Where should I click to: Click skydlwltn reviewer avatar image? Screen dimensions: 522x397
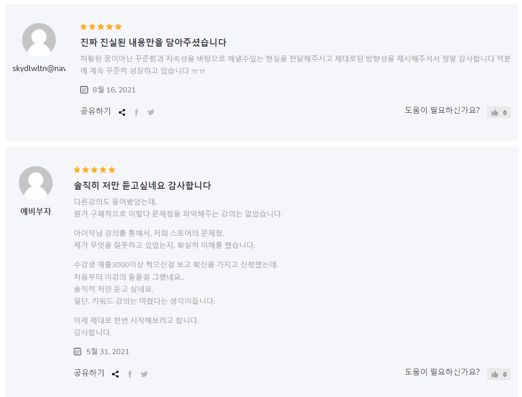(39, 40)
